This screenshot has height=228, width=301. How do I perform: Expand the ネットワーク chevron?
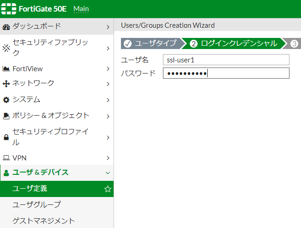click(x=108, y=84)
